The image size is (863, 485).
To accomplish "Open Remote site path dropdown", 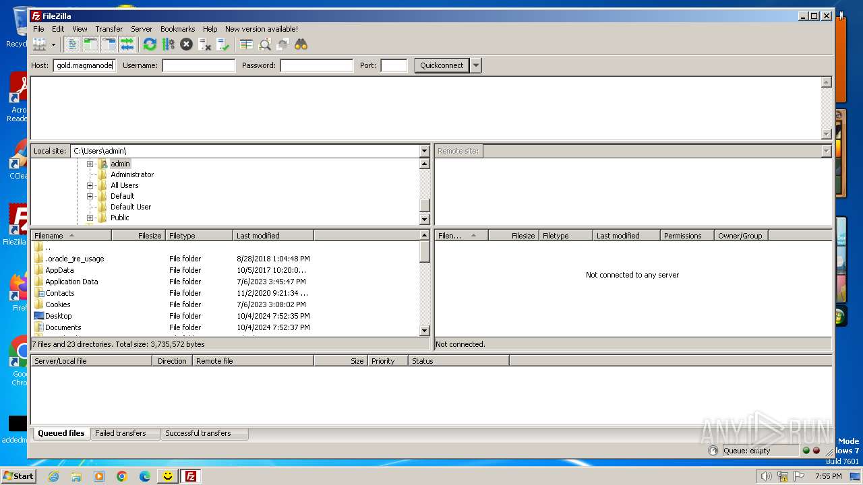I will pyautogui.click(x=826, y=151).
